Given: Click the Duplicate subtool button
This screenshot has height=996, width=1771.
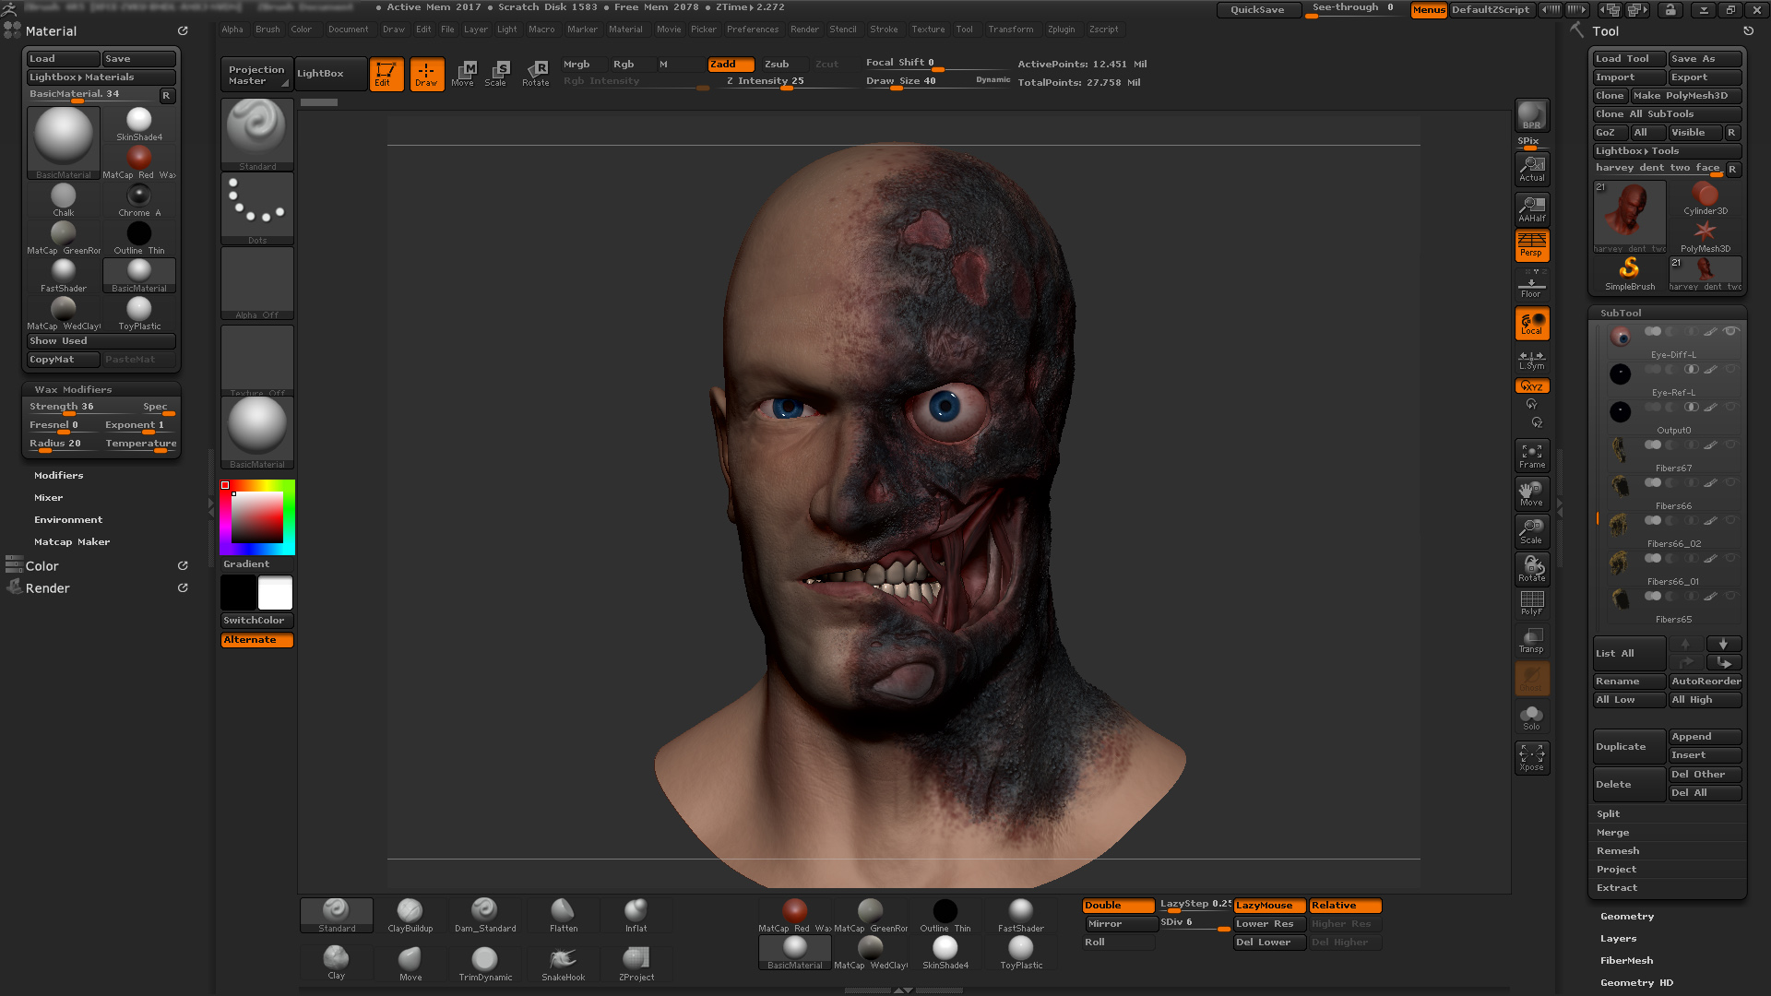Looking at the screenshot, I should click(x=1630, y=747).
